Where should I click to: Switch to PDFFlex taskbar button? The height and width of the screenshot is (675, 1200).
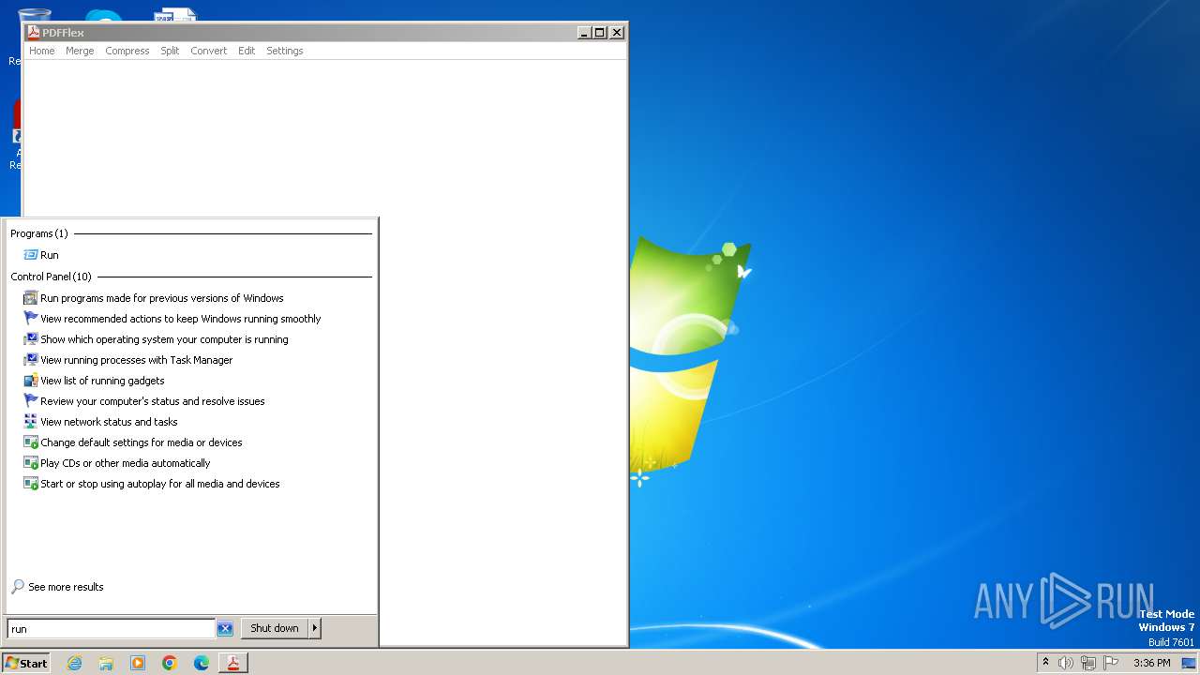233,663
